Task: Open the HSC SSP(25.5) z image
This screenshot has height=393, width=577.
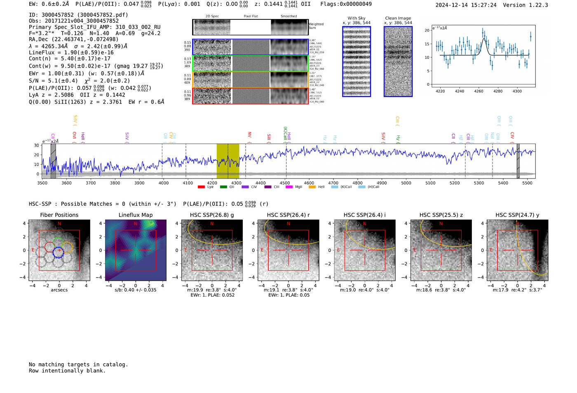Action: (x=441, y=250)
